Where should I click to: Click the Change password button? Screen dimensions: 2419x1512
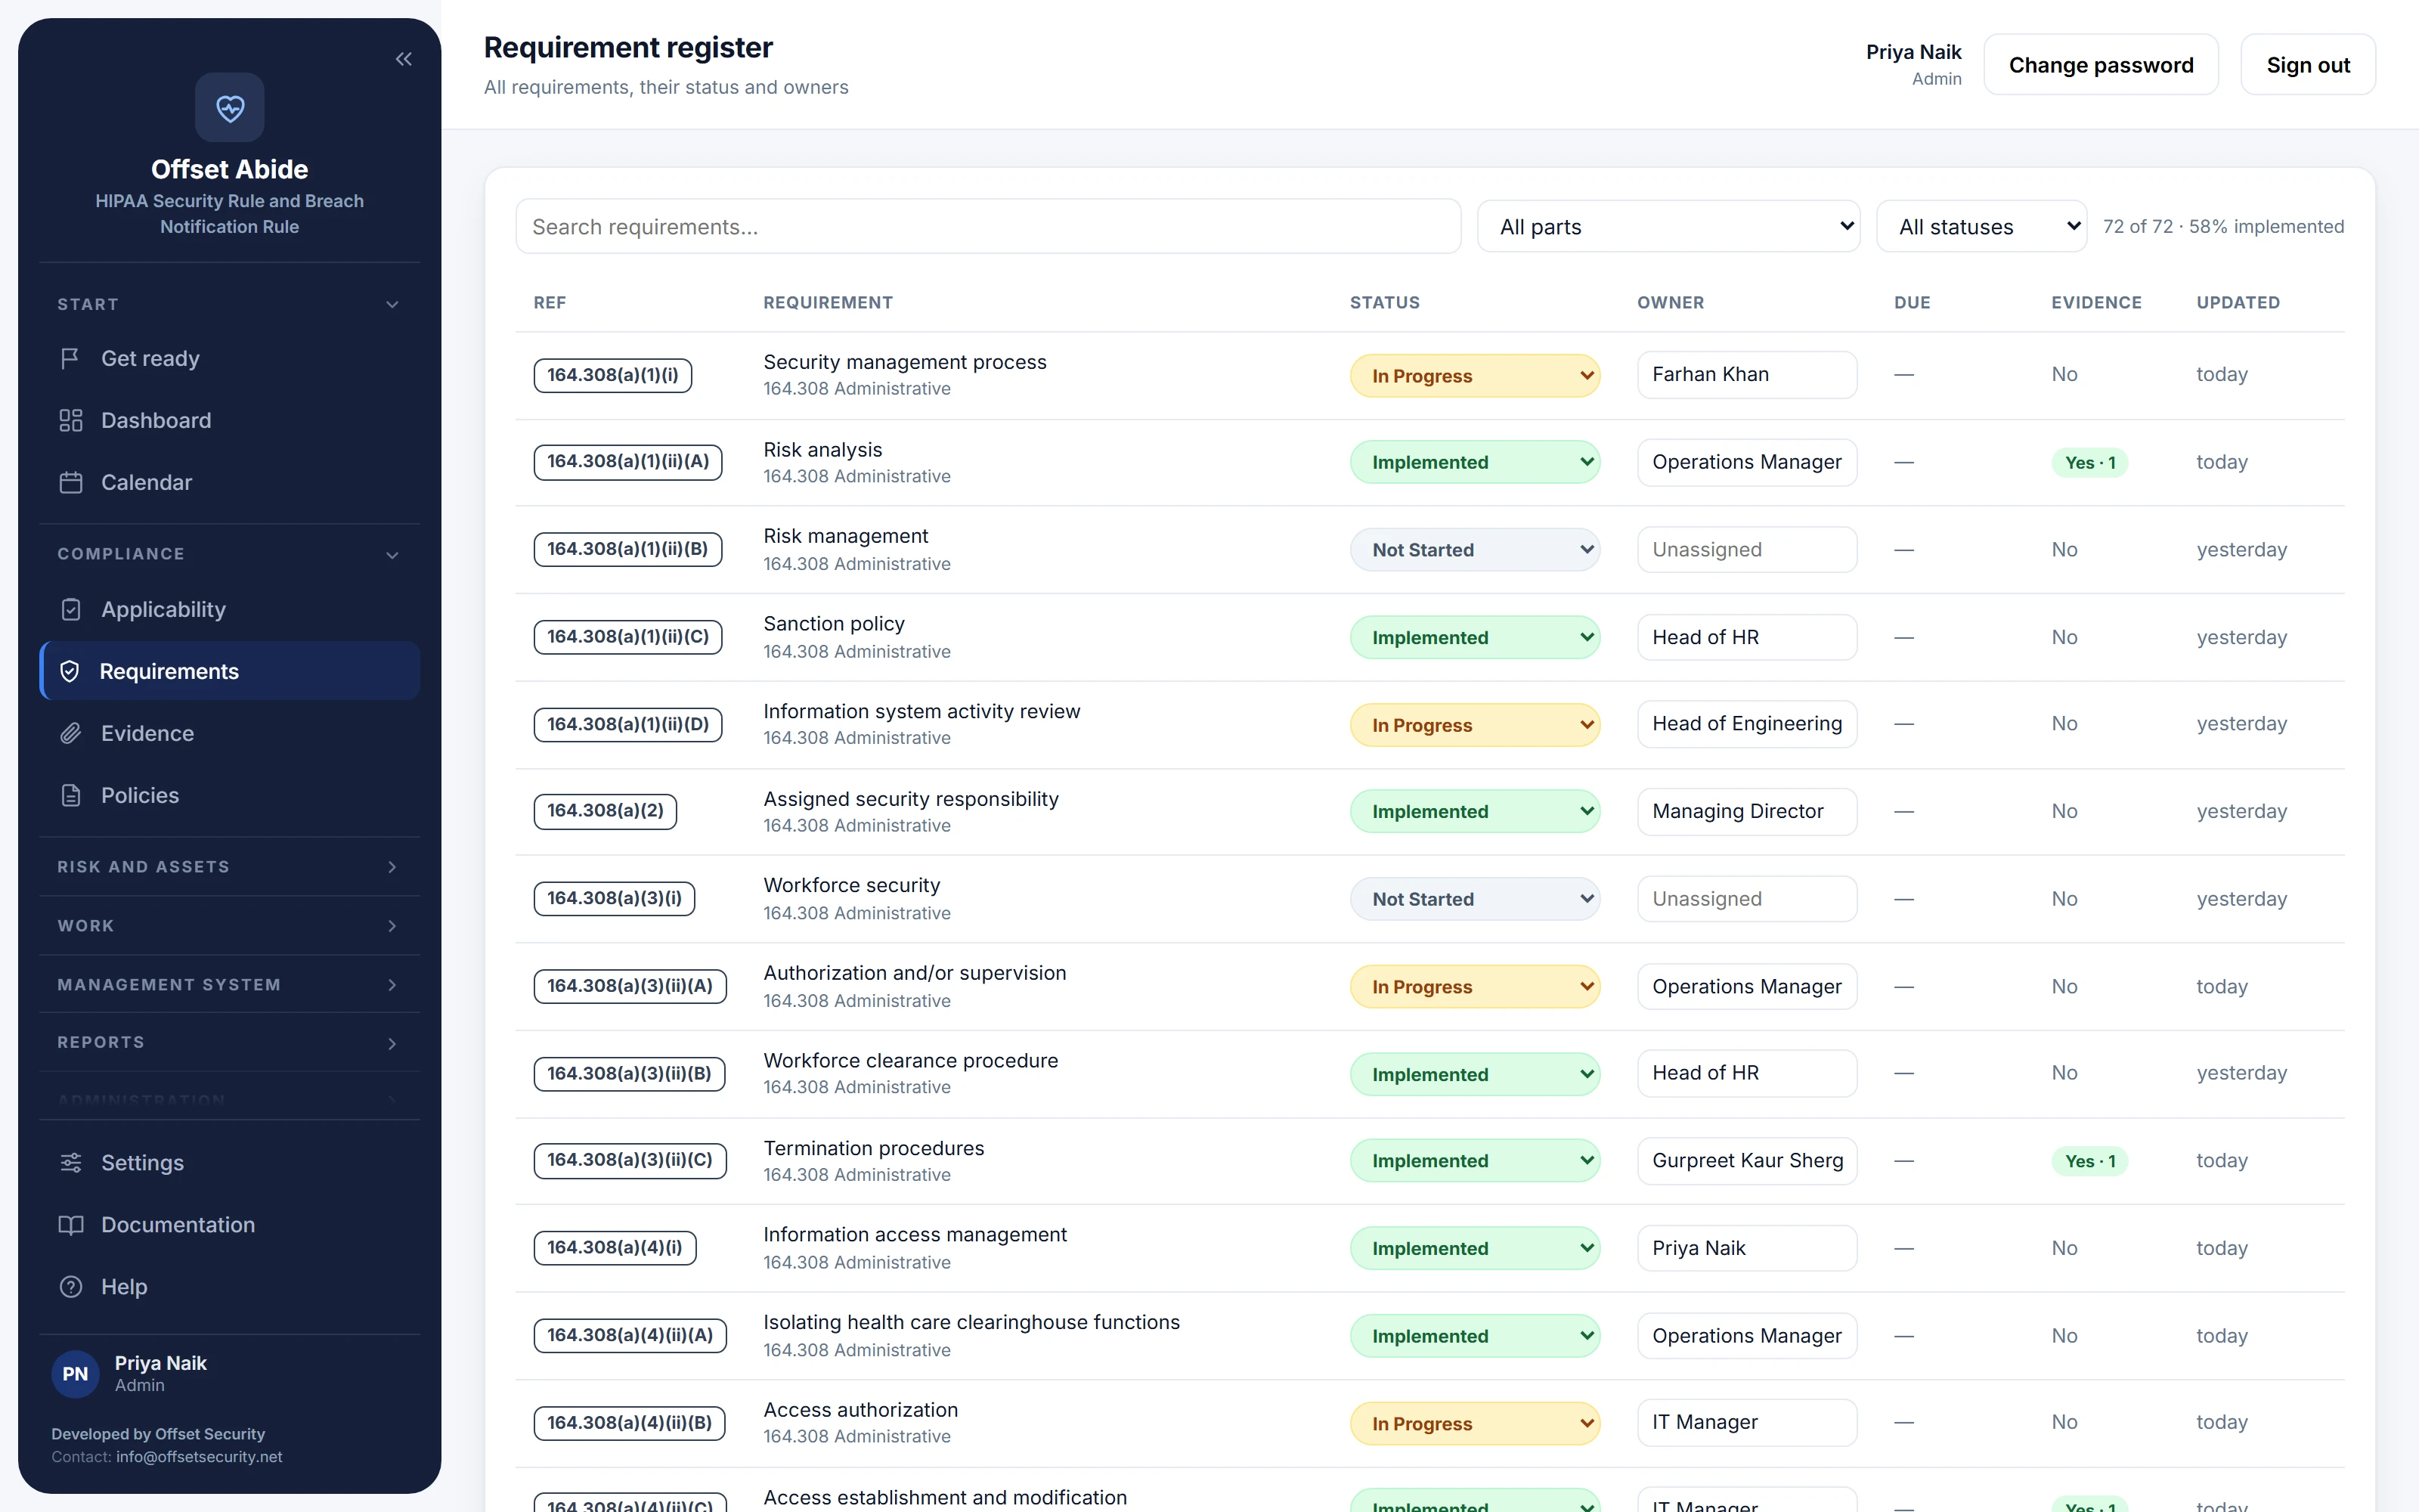(2100, 65)
